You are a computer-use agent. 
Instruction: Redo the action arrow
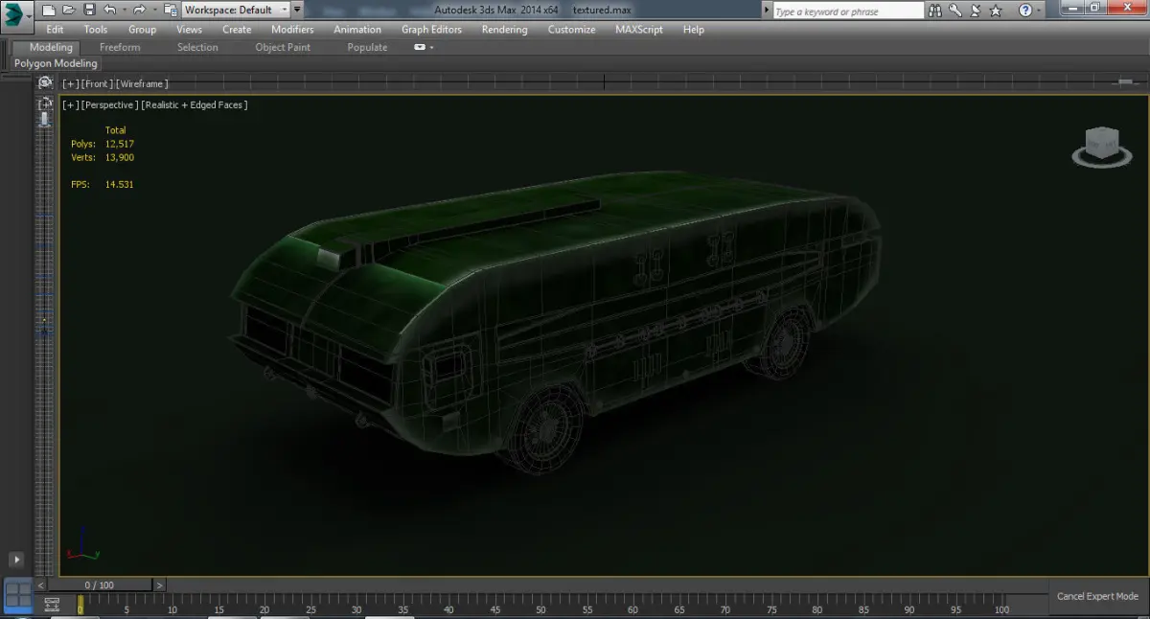[139, 10]
